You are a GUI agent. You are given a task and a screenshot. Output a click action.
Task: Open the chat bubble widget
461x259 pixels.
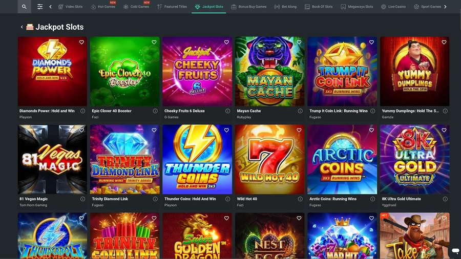pos(455,250)
